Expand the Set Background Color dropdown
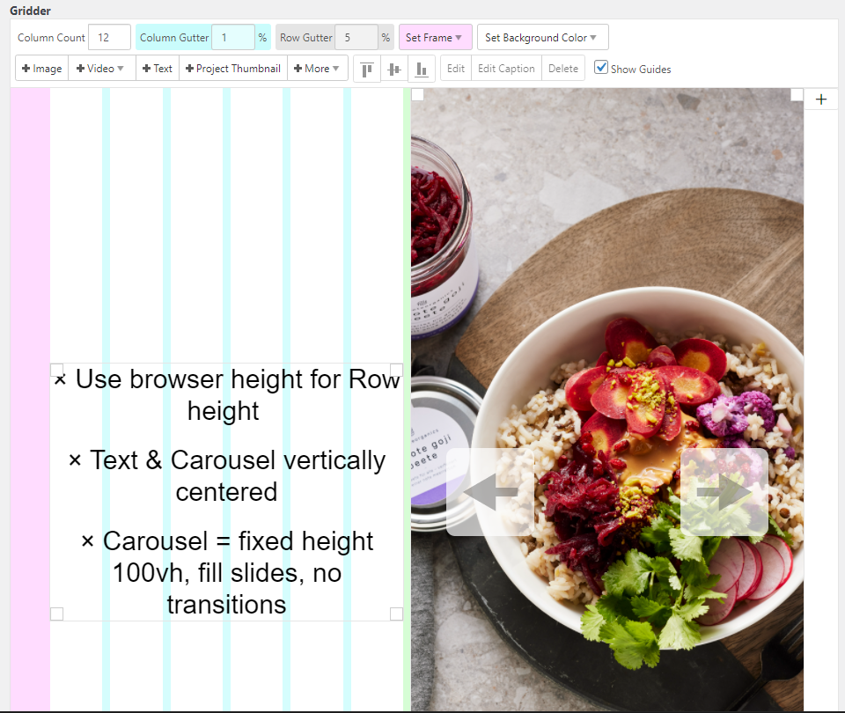845x713 pixels. click(x=542, y=38)
